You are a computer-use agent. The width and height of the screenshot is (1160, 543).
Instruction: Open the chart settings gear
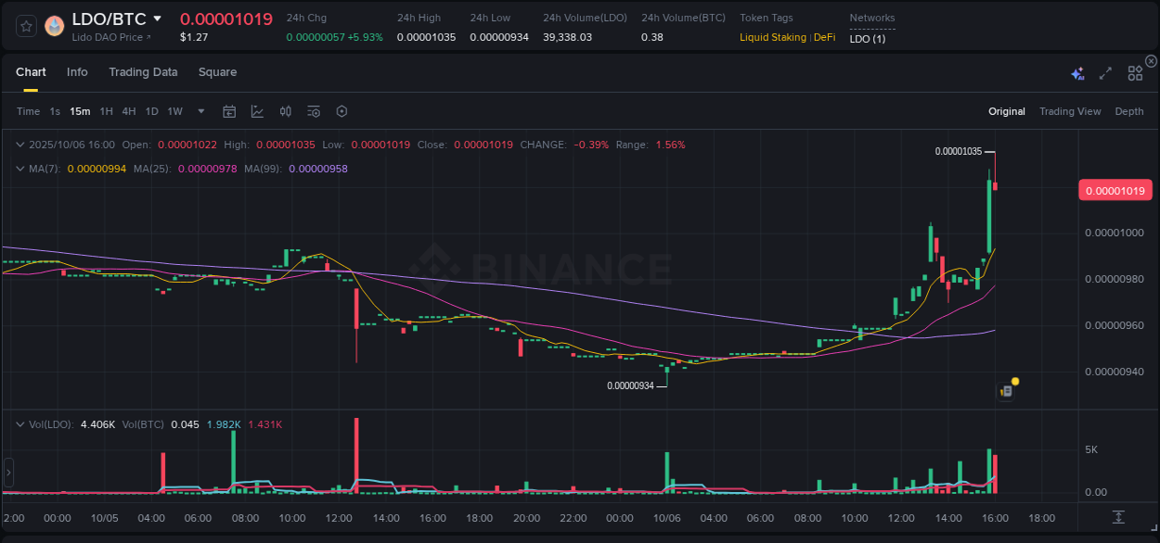pyautogui.click(x=342, y=111)
